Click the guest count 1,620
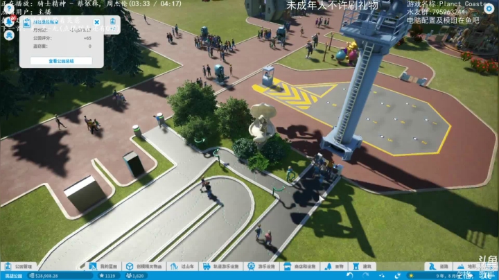The width and height of the screenshot is (499, 280). coord(135,276)
